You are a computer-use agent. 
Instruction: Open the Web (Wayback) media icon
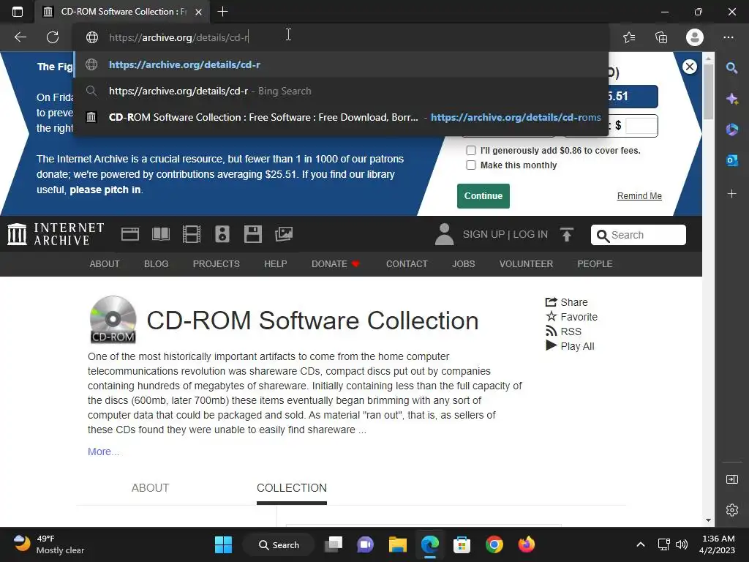point(130,234)
